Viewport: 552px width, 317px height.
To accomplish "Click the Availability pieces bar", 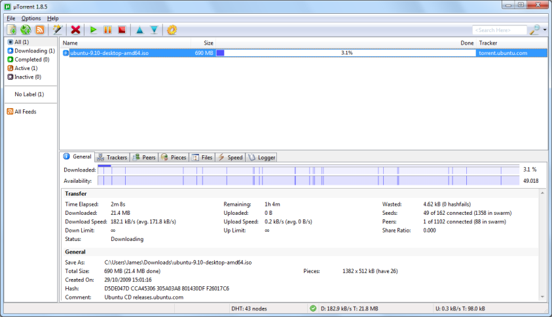I will pyautogui.click(x=308, y=181).
